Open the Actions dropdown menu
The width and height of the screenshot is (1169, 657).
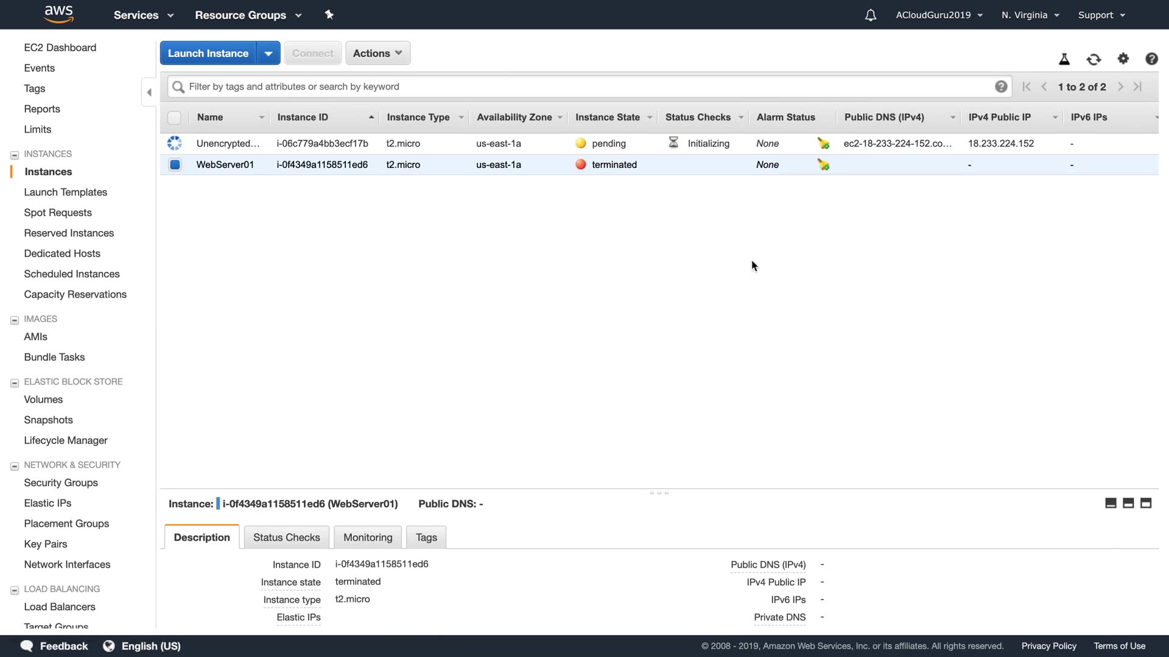tap(377, 53)
